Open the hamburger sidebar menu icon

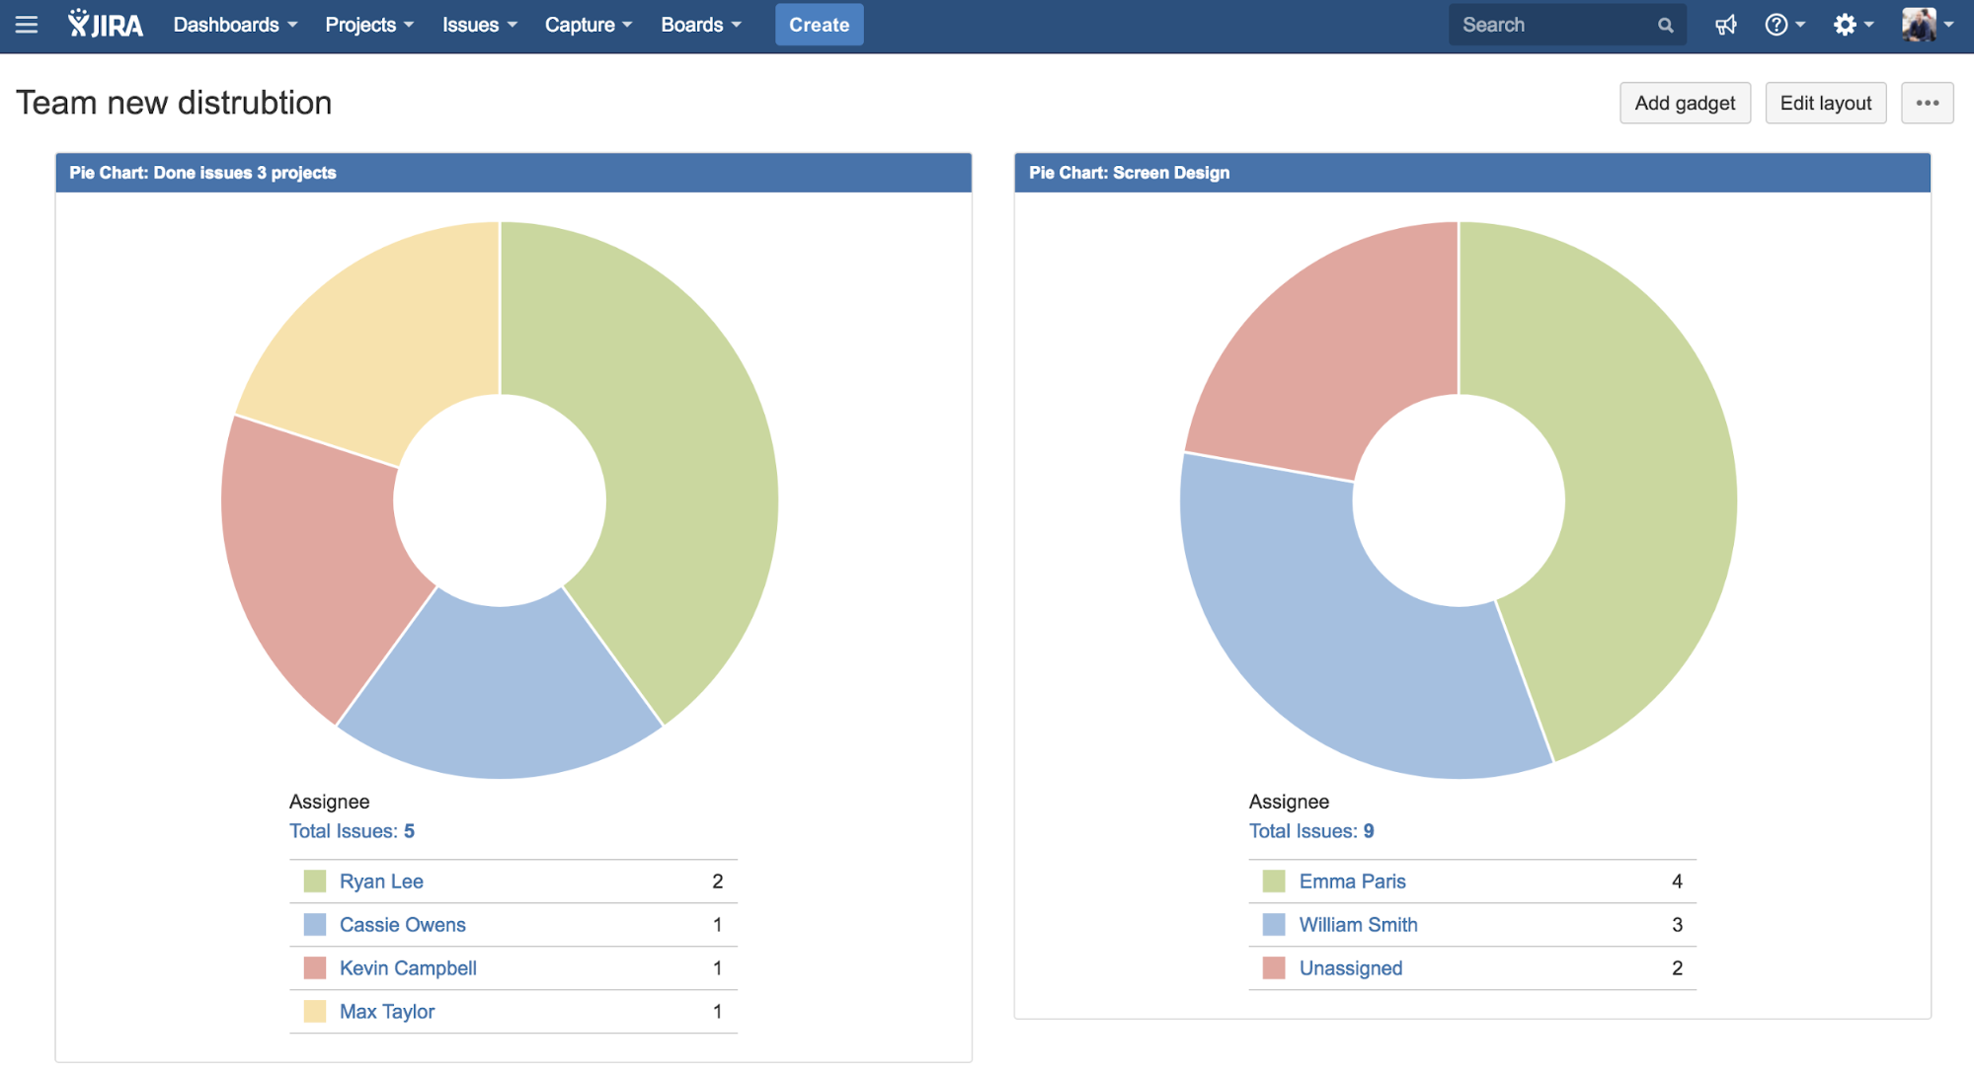[x=27, y=25]
